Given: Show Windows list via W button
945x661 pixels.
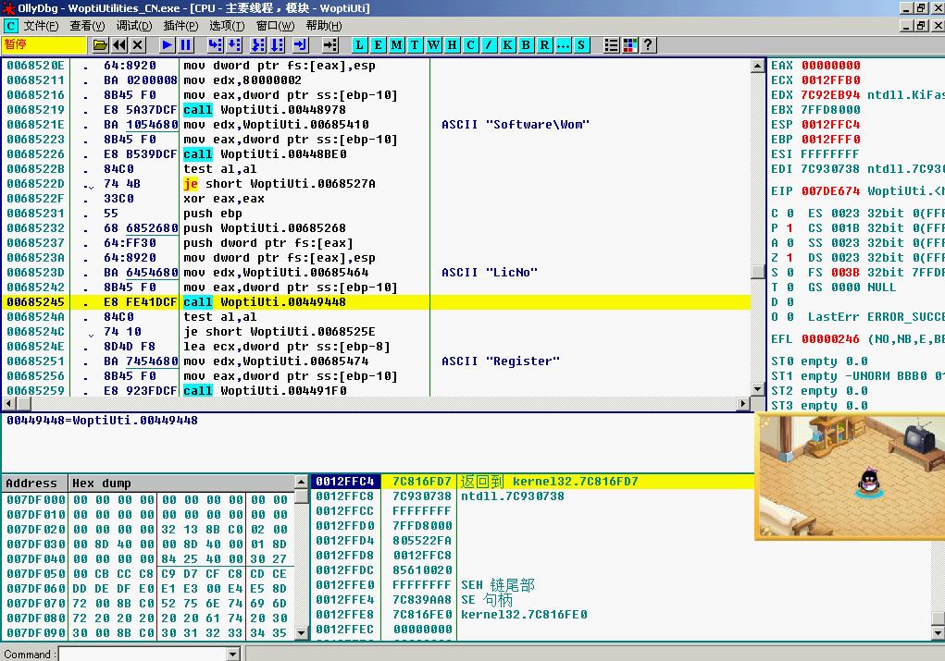Looking at the screenshot, I should click(x=433, y=45).
